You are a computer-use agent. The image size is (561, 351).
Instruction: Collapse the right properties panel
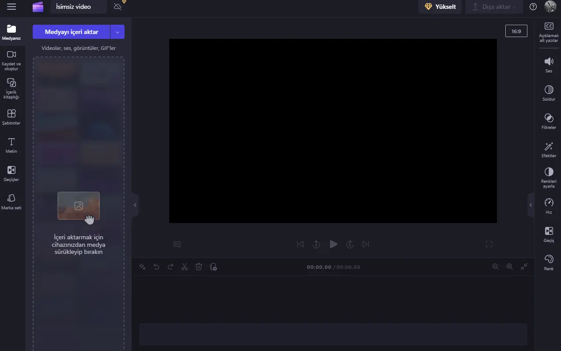(531, 205)
